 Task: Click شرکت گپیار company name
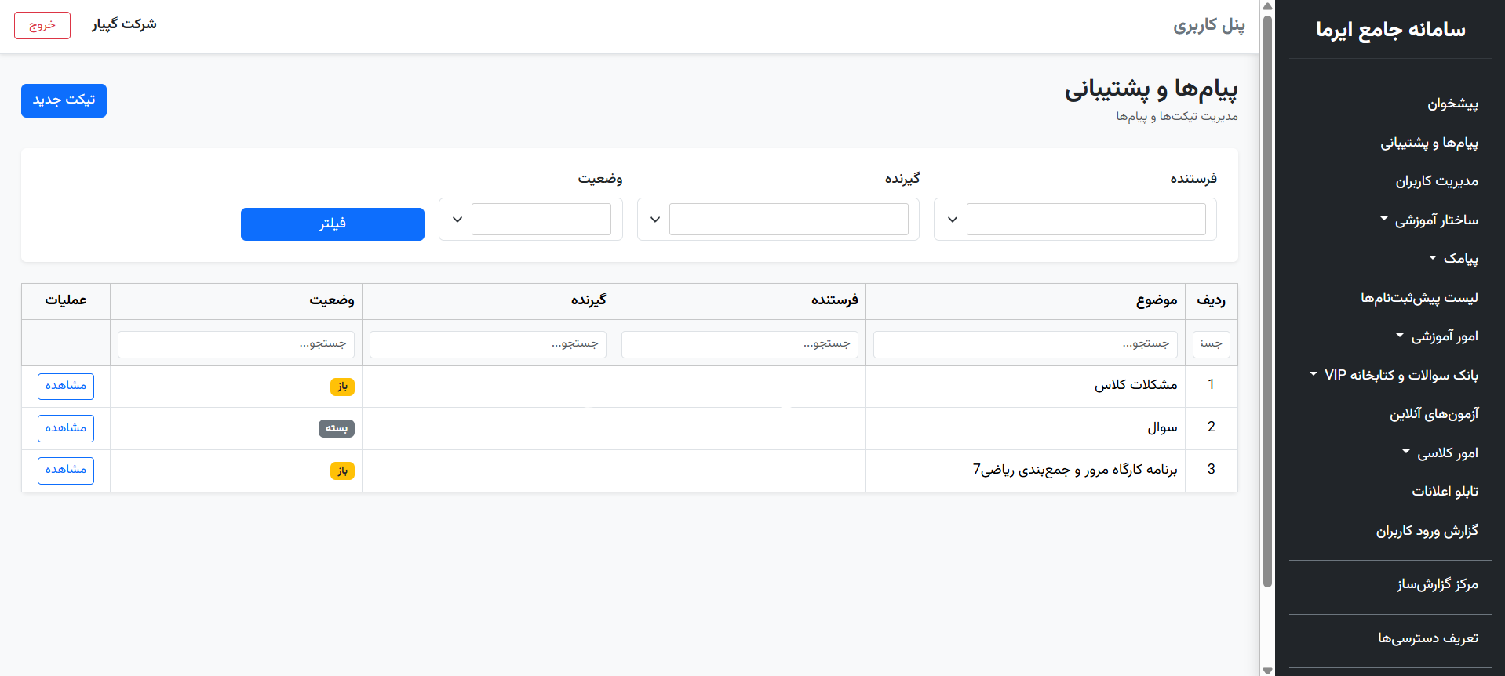(124, 24)
